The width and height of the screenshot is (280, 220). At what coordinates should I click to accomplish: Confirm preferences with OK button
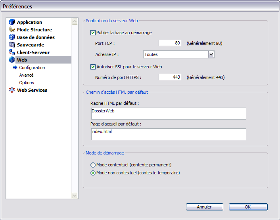tap(248, 207)
